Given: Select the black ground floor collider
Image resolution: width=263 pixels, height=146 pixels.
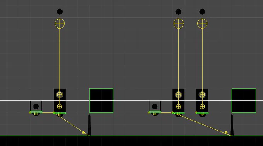Looking at the screenshot, I should [131, 141].
